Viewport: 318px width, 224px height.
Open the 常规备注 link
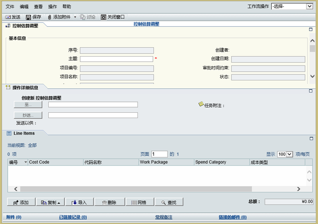tap(163, 217)
